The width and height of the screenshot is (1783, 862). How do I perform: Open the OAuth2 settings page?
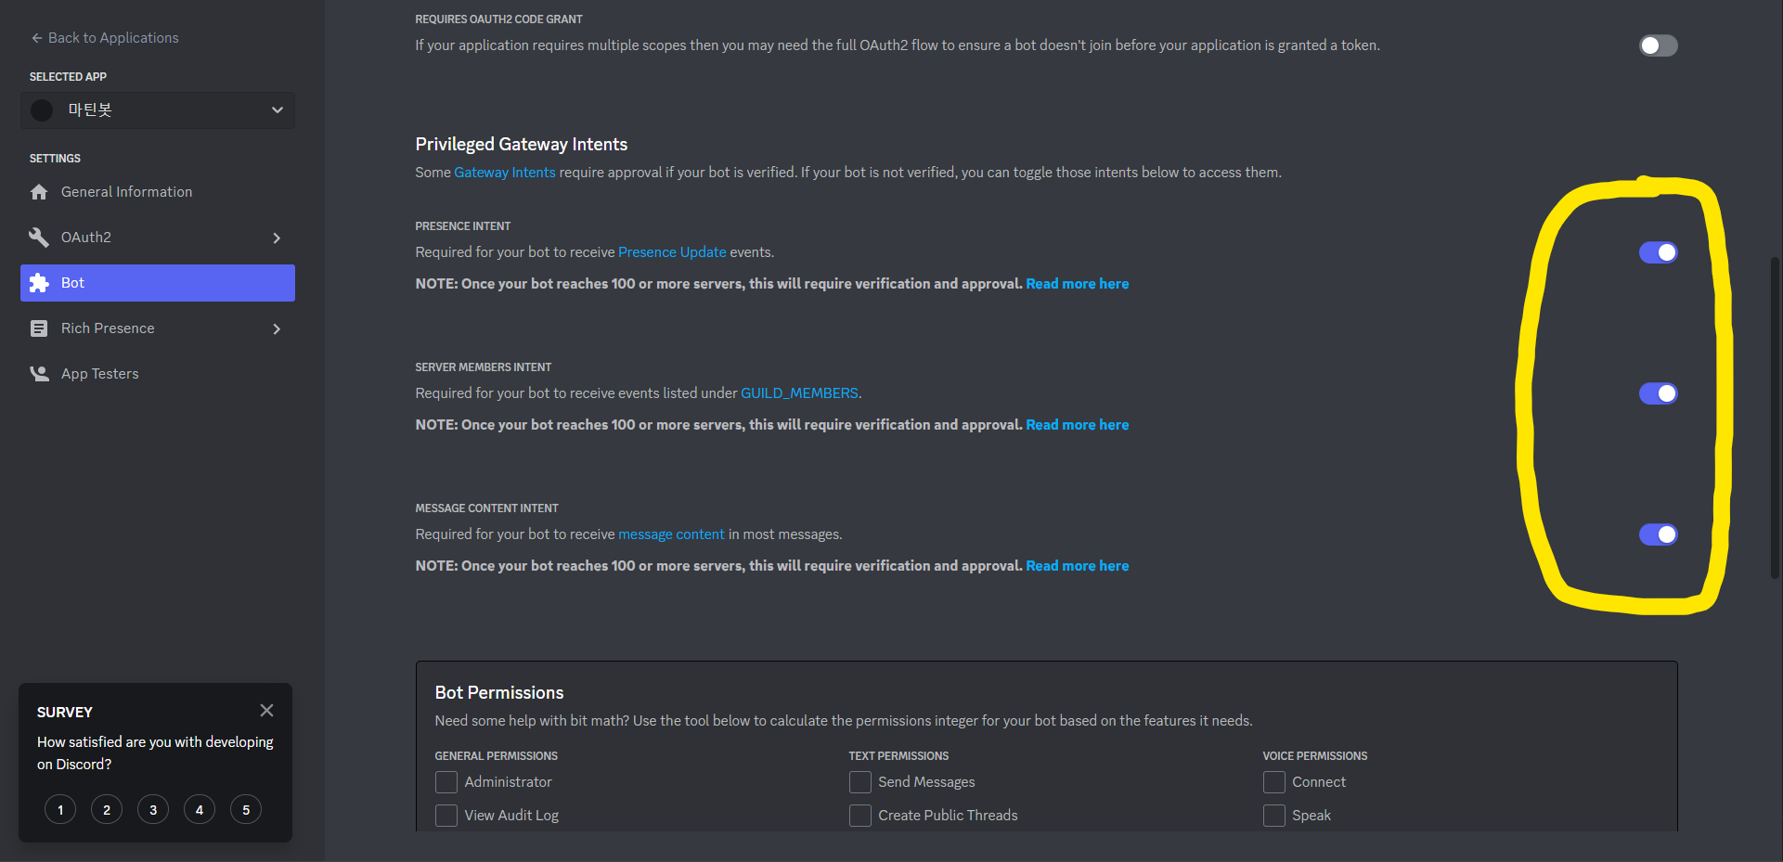158,238
